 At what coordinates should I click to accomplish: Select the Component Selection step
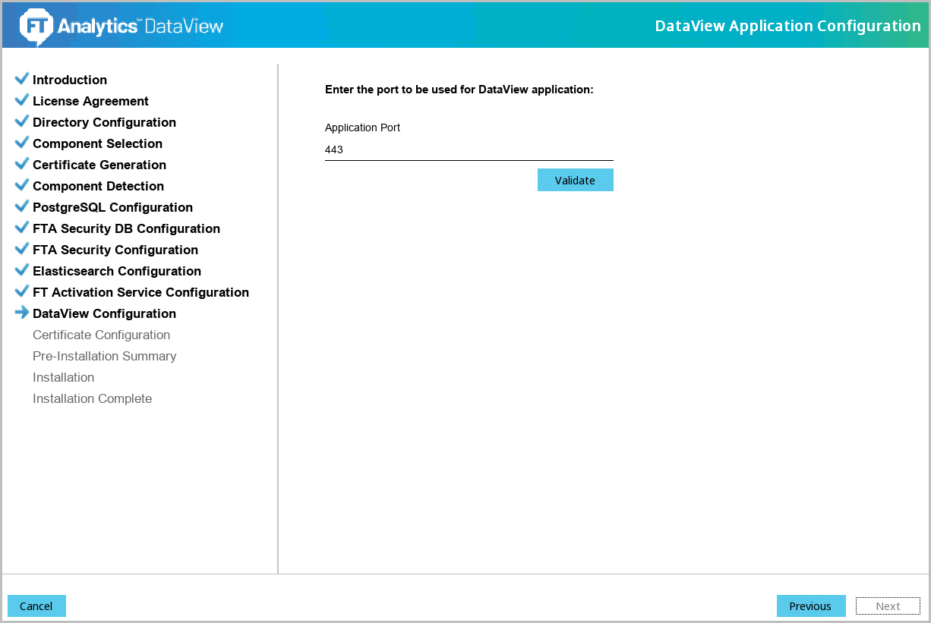pos(97,143)
